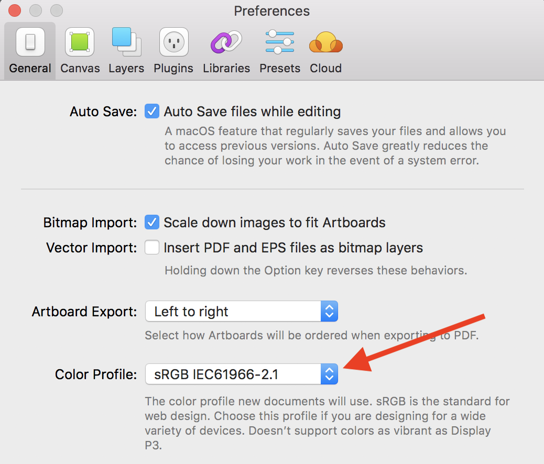
Task: Select the General preferences icon
Action: pos(29,50)
